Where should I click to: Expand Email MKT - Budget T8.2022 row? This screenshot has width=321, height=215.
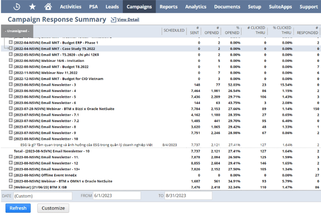click(11, 67)
